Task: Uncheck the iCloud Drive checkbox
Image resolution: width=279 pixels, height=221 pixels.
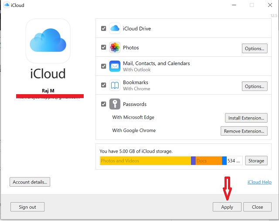Action: tap(104, 28)
